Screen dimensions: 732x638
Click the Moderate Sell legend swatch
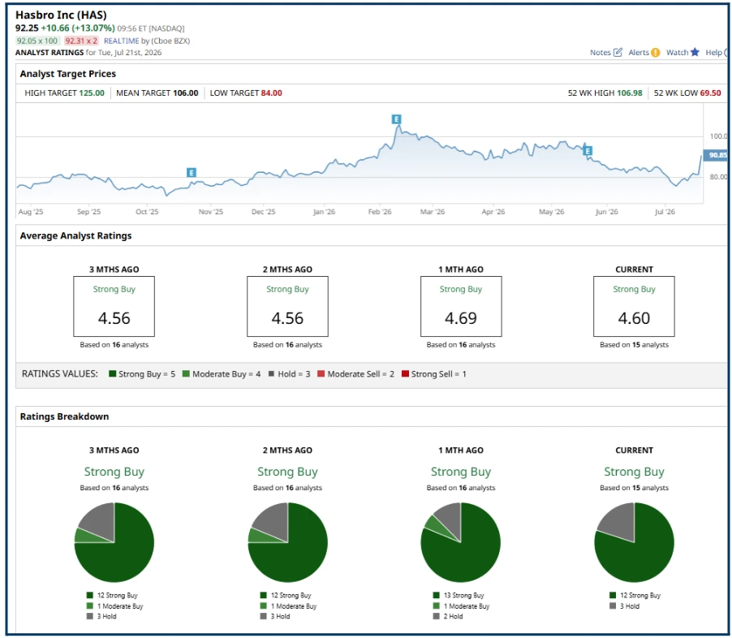tap(321, 373)
